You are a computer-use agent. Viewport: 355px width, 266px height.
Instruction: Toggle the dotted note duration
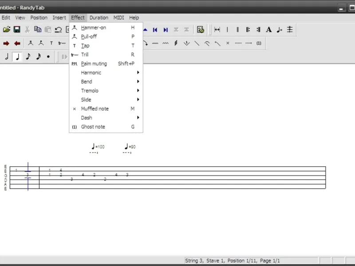(x=48, y=57)
